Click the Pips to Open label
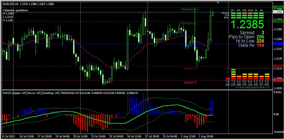 click(242, 37)
